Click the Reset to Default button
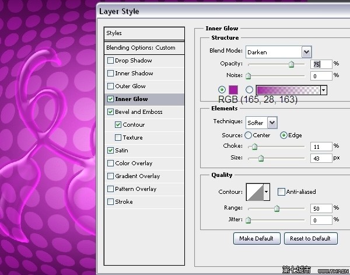Viewport: 350px width, 275px height. click(310, 238)
